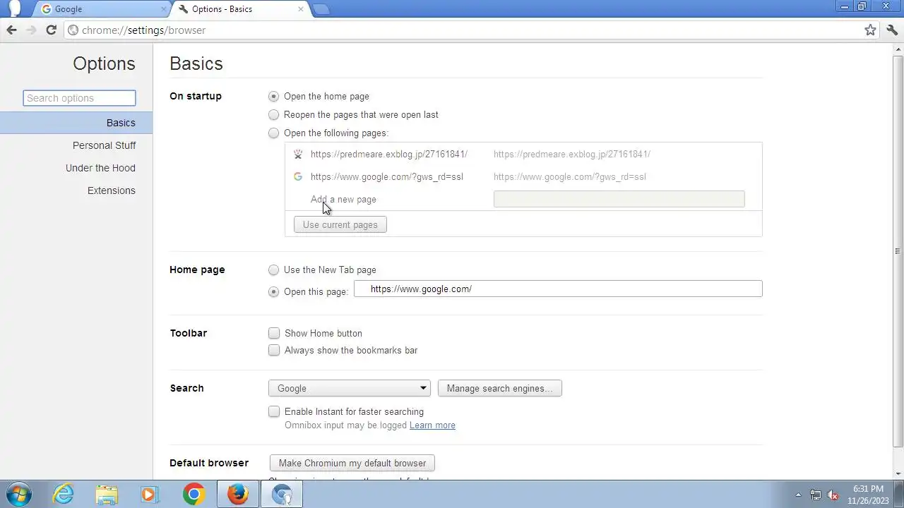Select the predmeare.exblog.jp startup page title
The image size is (904, 508).
point(389,154)
